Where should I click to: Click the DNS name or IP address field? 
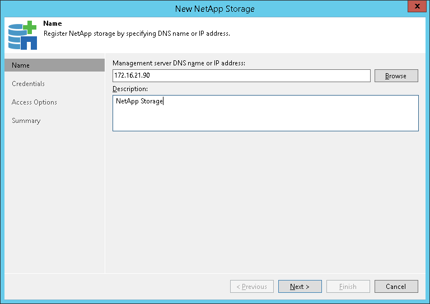(241, 76)
